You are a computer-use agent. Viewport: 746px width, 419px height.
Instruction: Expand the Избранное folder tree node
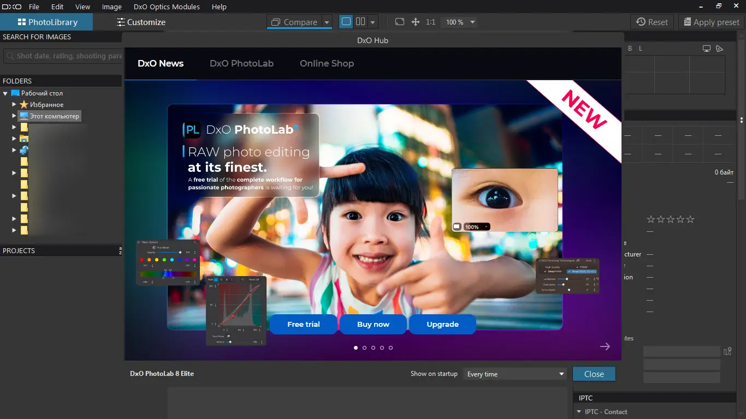(x=14, y=104)
